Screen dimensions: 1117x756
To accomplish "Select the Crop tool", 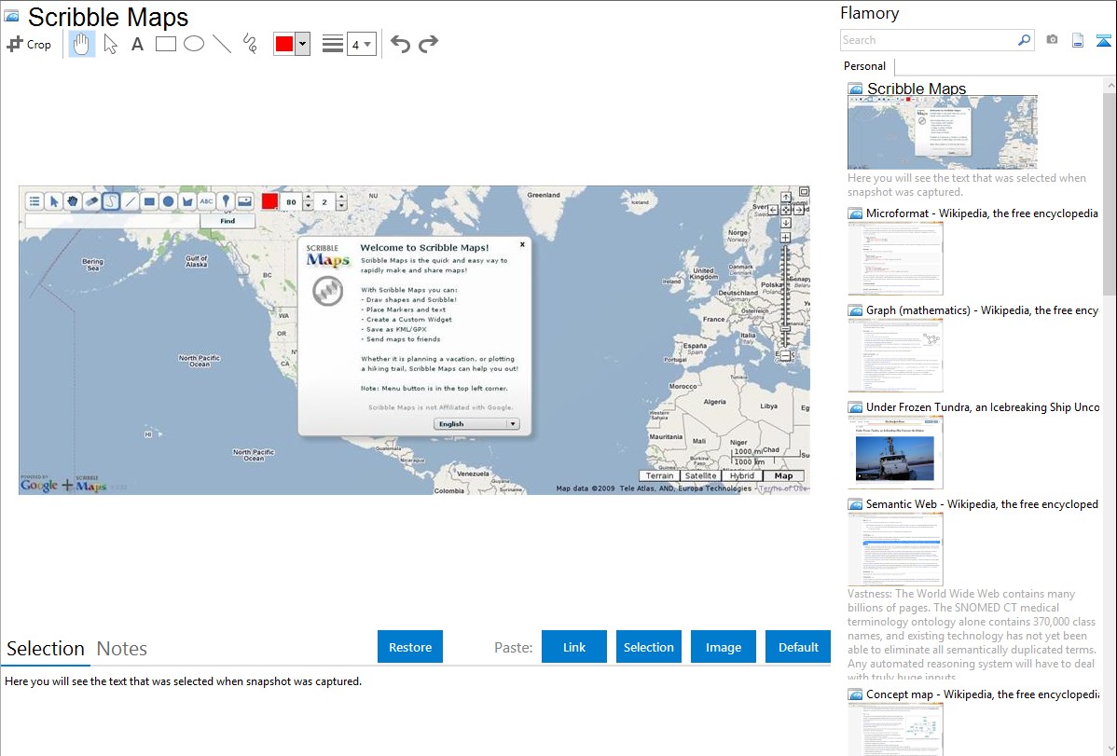I will click(x=29, y=44).
